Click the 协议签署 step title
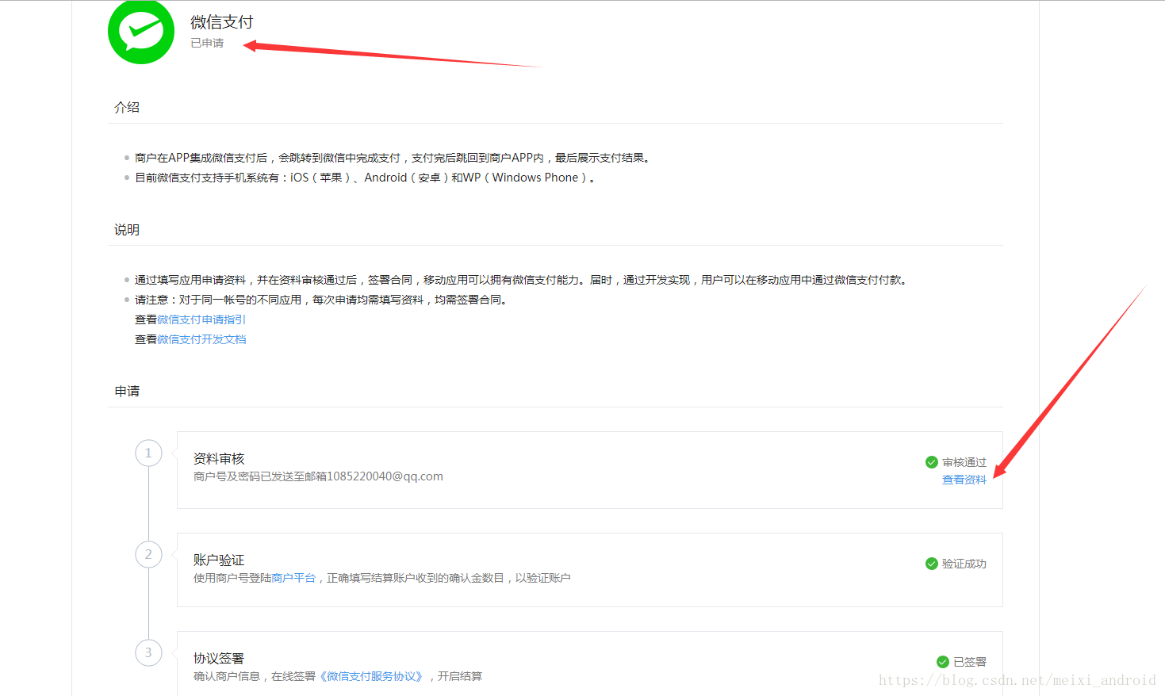Image resolution: width=1165 pixels, height=696 pixels. pos(219,659)
